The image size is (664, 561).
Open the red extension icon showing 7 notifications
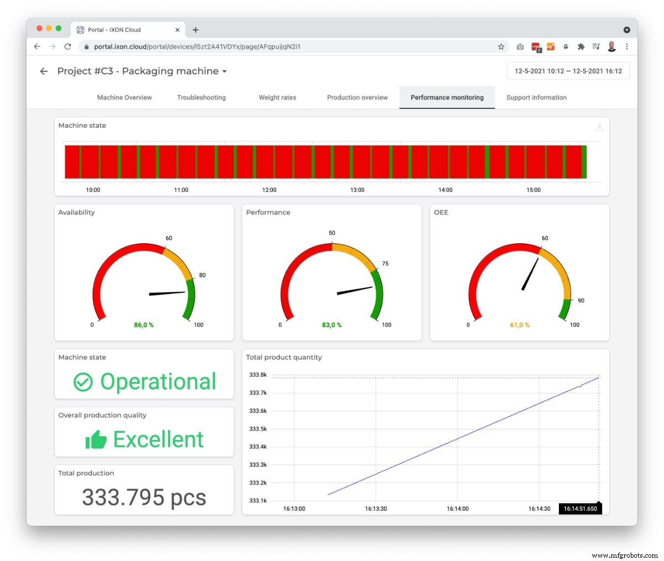[536, 47]
